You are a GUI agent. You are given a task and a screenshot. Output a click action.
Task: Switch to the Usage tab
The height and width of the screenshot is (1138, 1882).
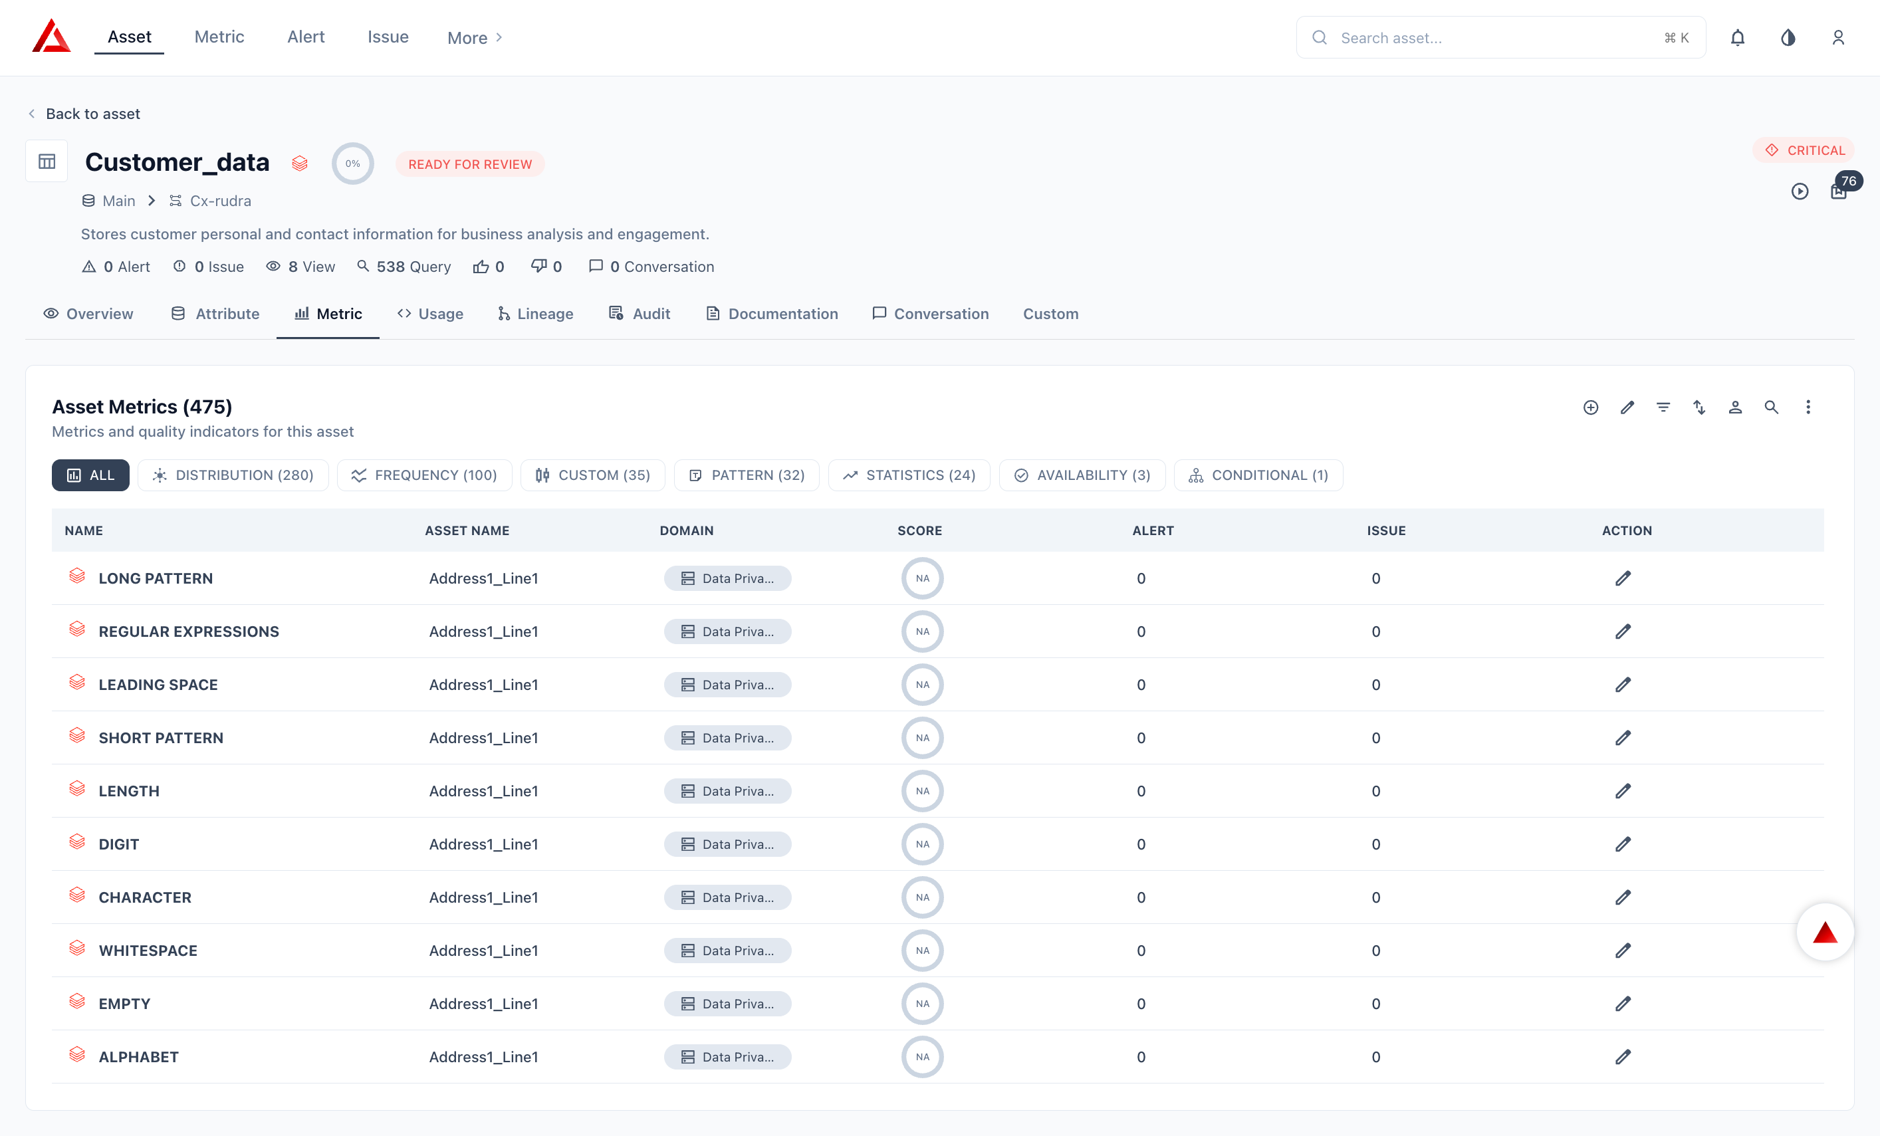click(431, 314)
